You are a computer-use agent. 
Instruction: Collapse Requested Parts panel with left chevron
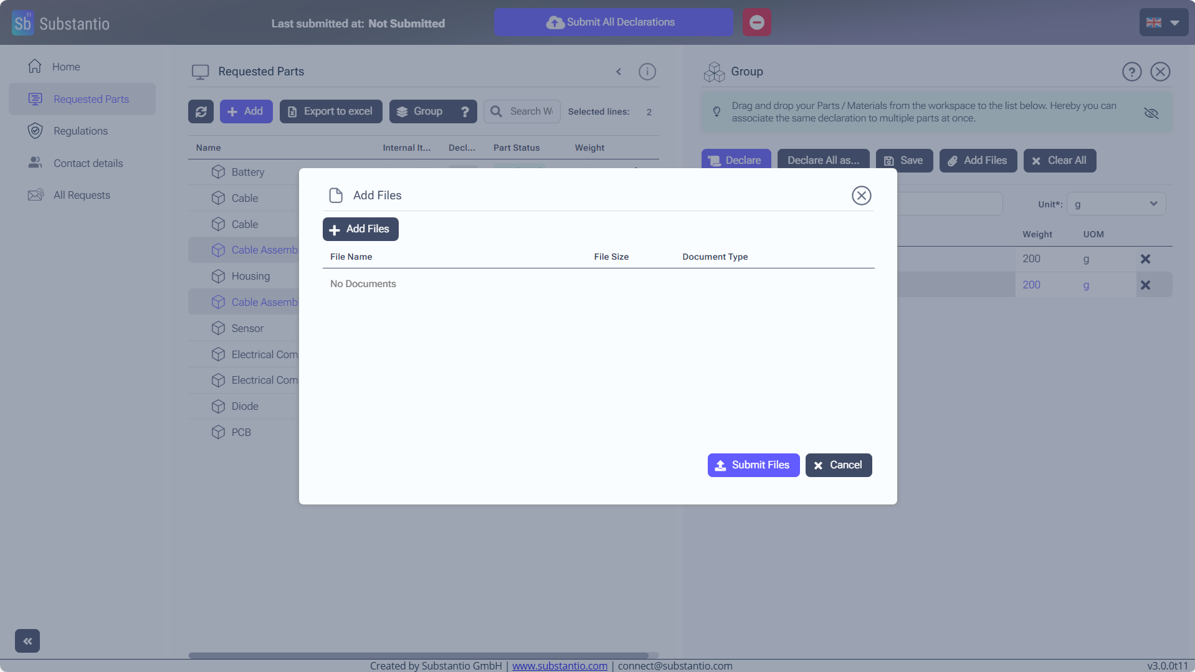pos(619,72)
